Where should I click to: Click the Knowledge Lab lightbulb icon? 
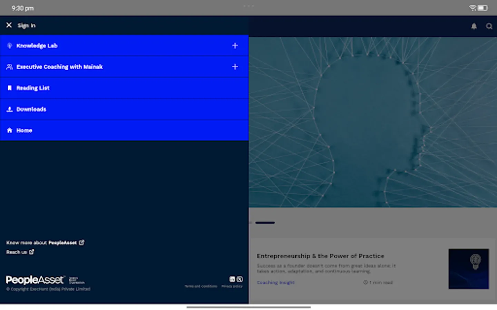tap(10, 45)
